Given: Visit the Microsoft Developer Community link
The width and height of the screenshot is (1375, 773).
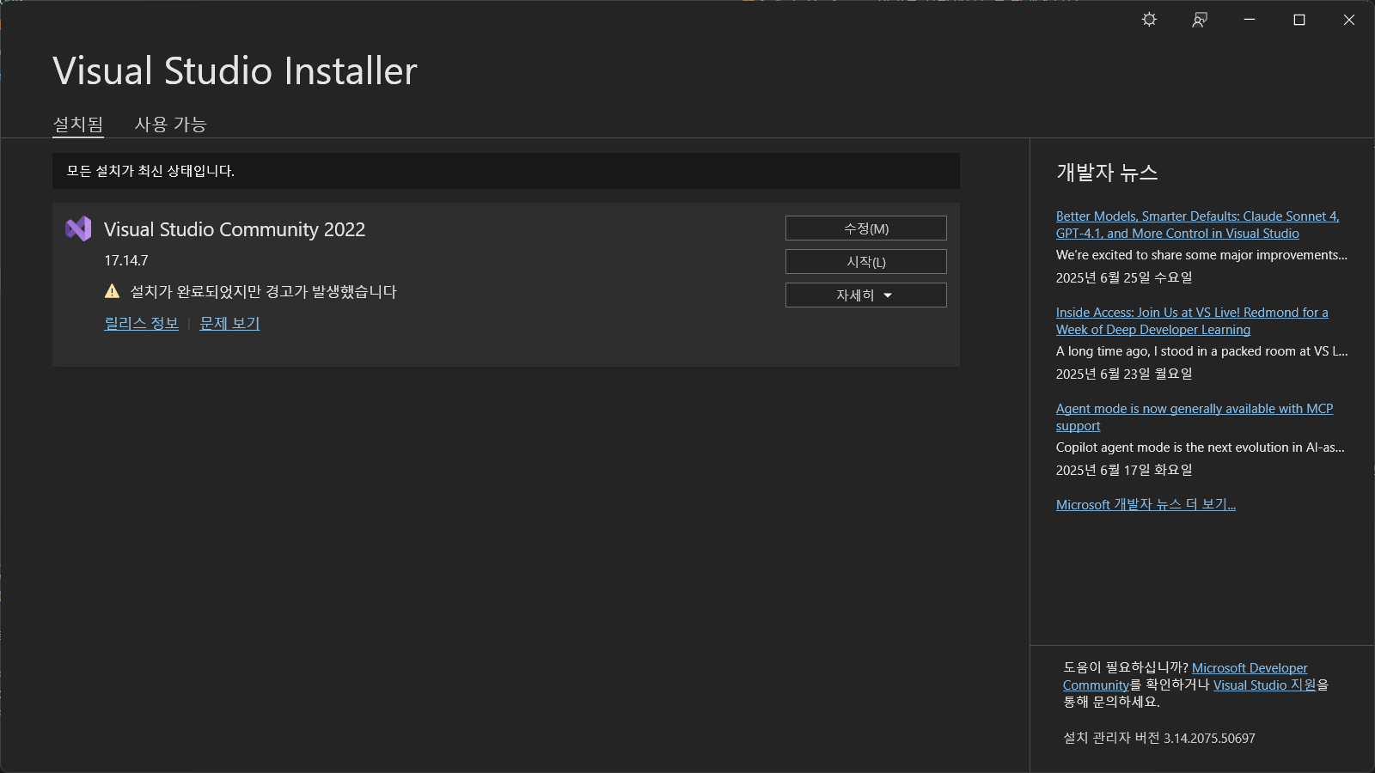Looking at the screenshot, I should click(1249, 668).
